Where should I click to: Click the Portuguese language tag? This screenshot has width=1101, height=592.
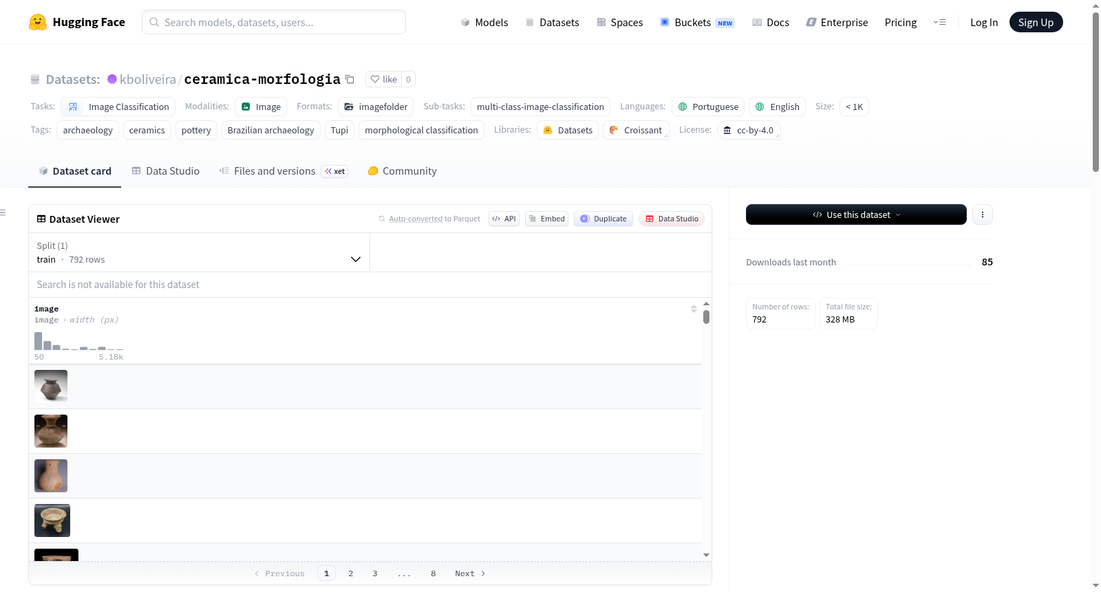[x=708, y=107]
